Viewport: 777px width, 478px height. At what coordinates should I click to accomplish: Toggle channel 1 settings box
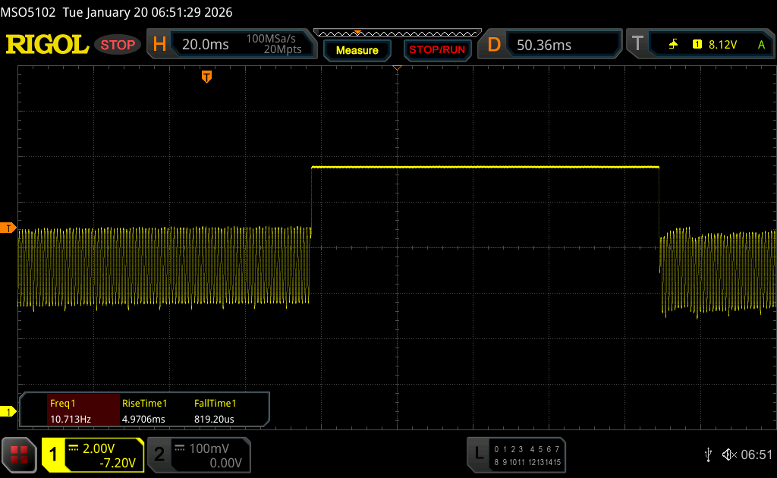coord(93,454)
